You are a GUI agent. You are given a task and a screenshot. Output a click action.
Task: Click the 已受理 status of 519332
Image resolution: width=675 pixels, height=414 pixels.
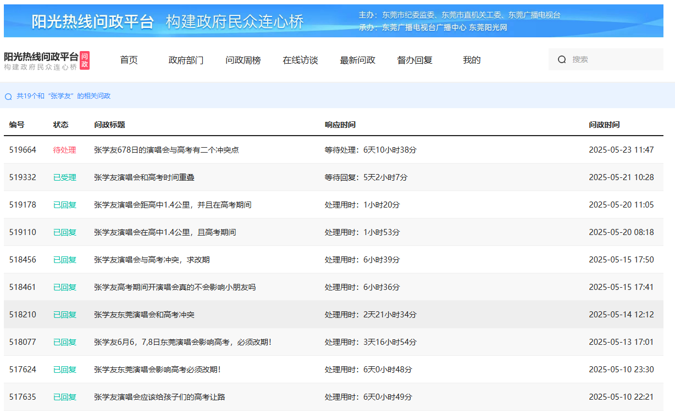(64, 177)
